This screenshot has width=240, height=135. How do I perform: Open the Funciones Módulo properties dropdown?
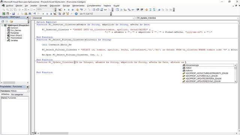coord(27,91)
